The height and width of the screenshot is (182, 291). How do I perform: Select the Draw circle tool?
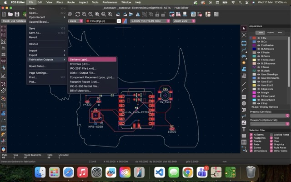pyautogui.click(x=244, y=103)
